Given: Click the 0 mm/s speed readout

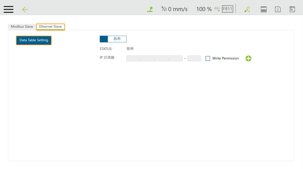Looking at the screenshot, I should click(178, 9).
